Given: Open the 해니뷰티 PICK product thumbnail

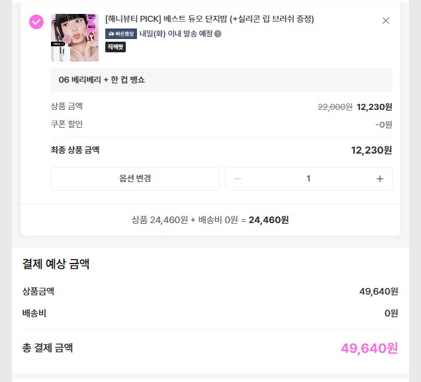Looking at the screenshot, I should pos(75,38).
